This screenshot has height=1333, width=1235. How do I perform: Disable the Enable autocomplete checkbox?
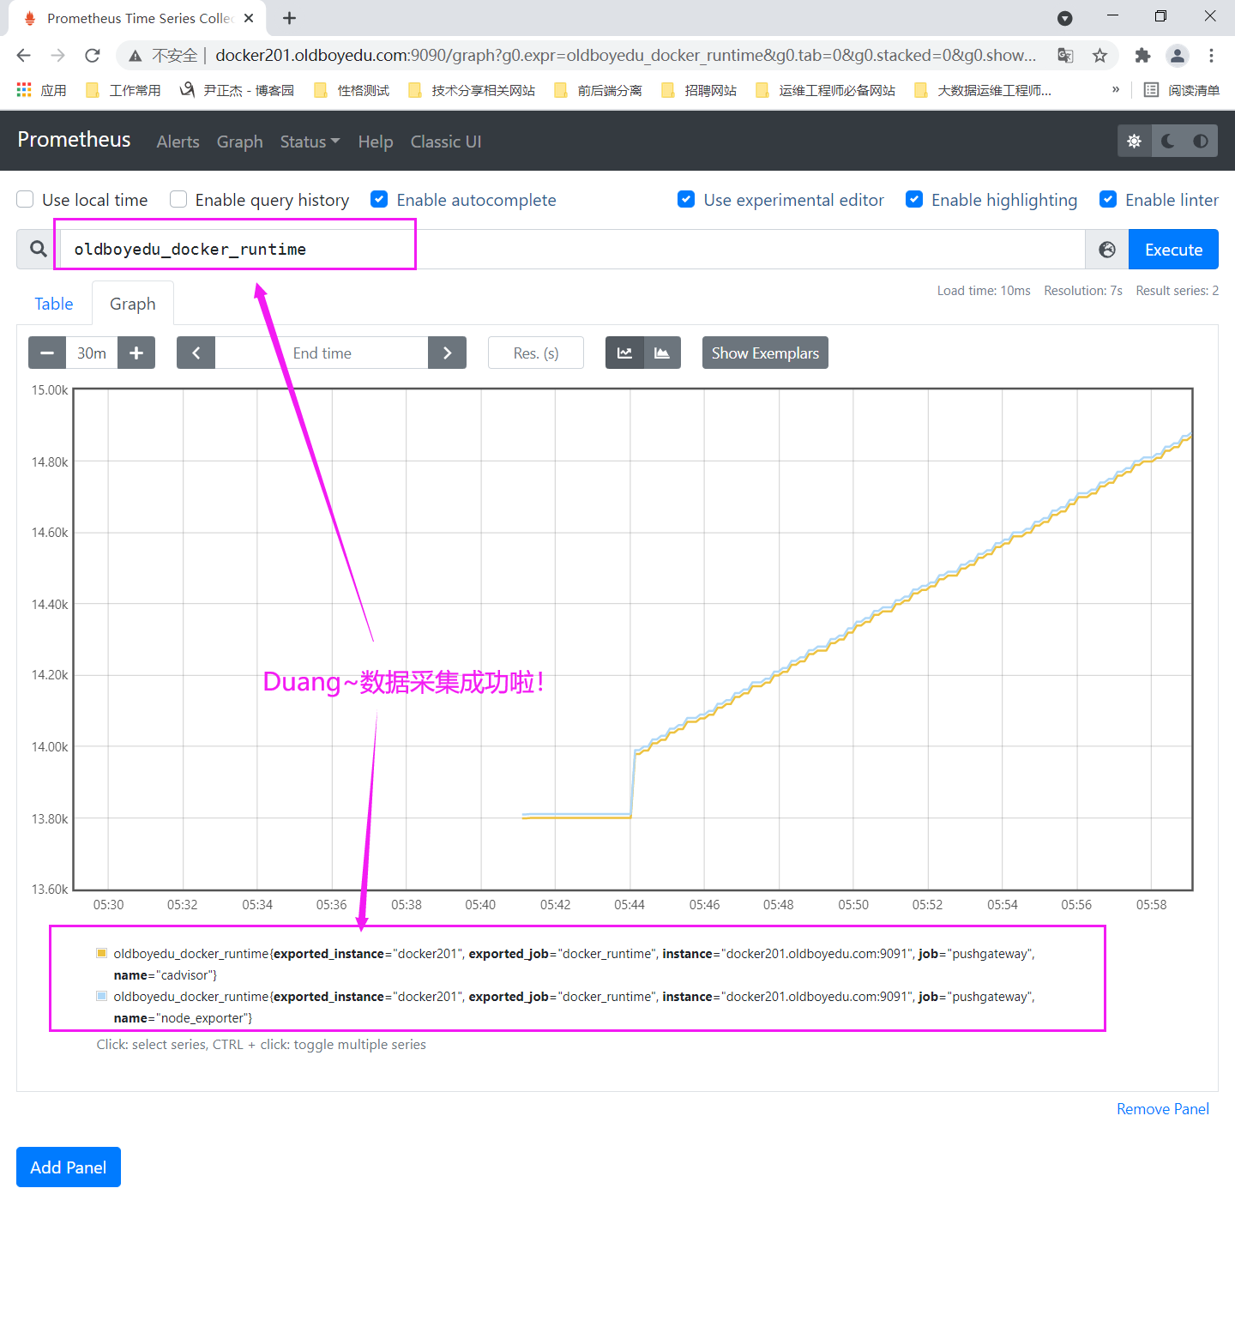click(x=379, y=199)
